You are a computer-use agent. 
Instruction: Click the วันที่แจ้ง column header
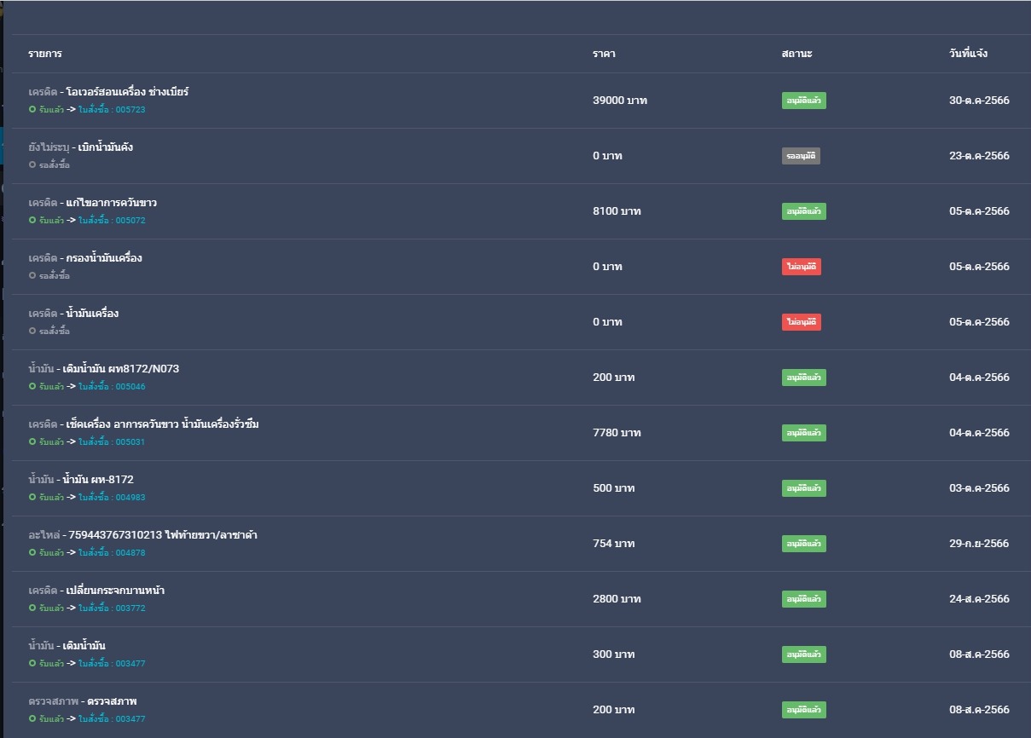pyautogui.click(x=968, y=54)
